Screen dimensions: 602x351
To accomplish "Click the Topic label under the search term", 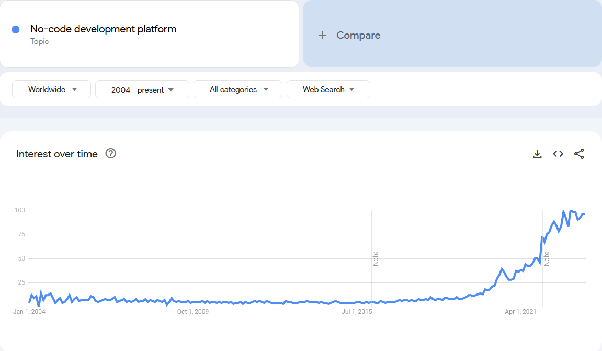I will [40, 41].
